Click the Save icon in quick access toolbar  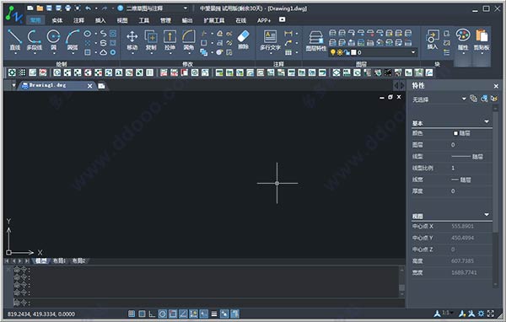click(49, 8)
